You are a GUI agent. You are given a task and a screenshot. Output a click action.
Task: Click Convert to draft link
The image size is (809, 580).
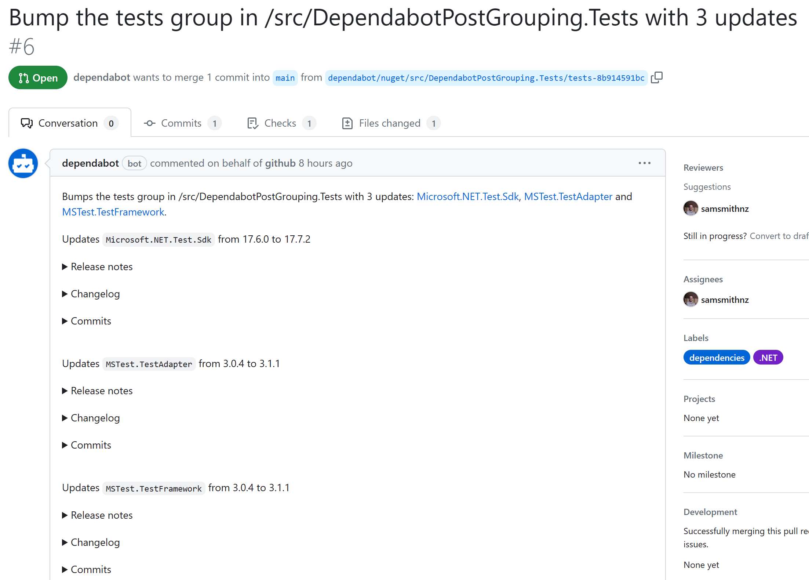point(779,236)
